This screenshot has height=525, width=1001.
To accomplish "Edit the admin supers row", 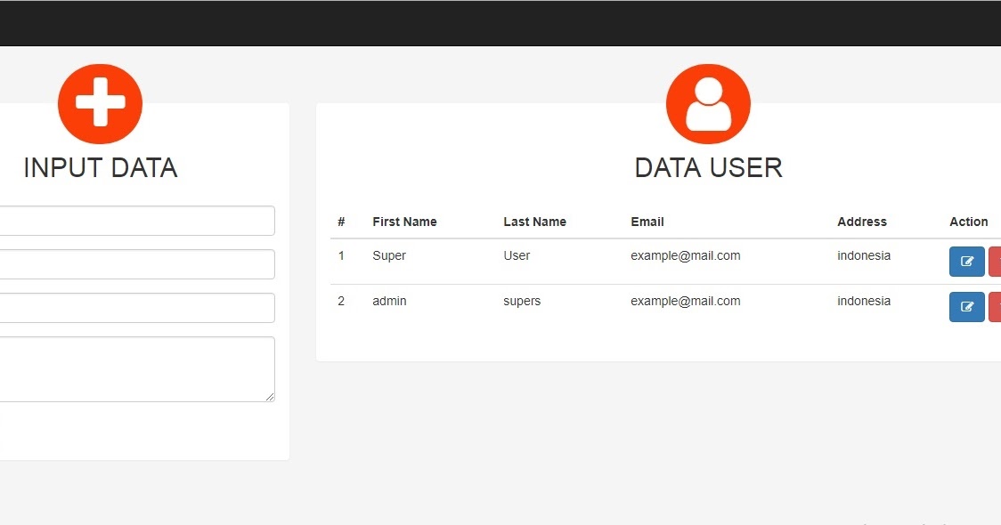I will pyautogui.click(x=966, y=307).
